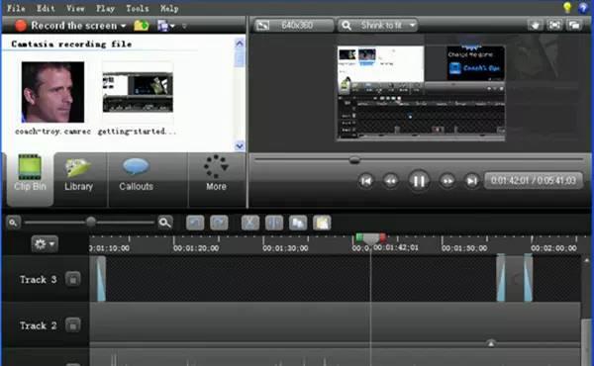Click the timeline zoom out magnifier
Viewport: 594px width, 366px height.
coord(13,223)
